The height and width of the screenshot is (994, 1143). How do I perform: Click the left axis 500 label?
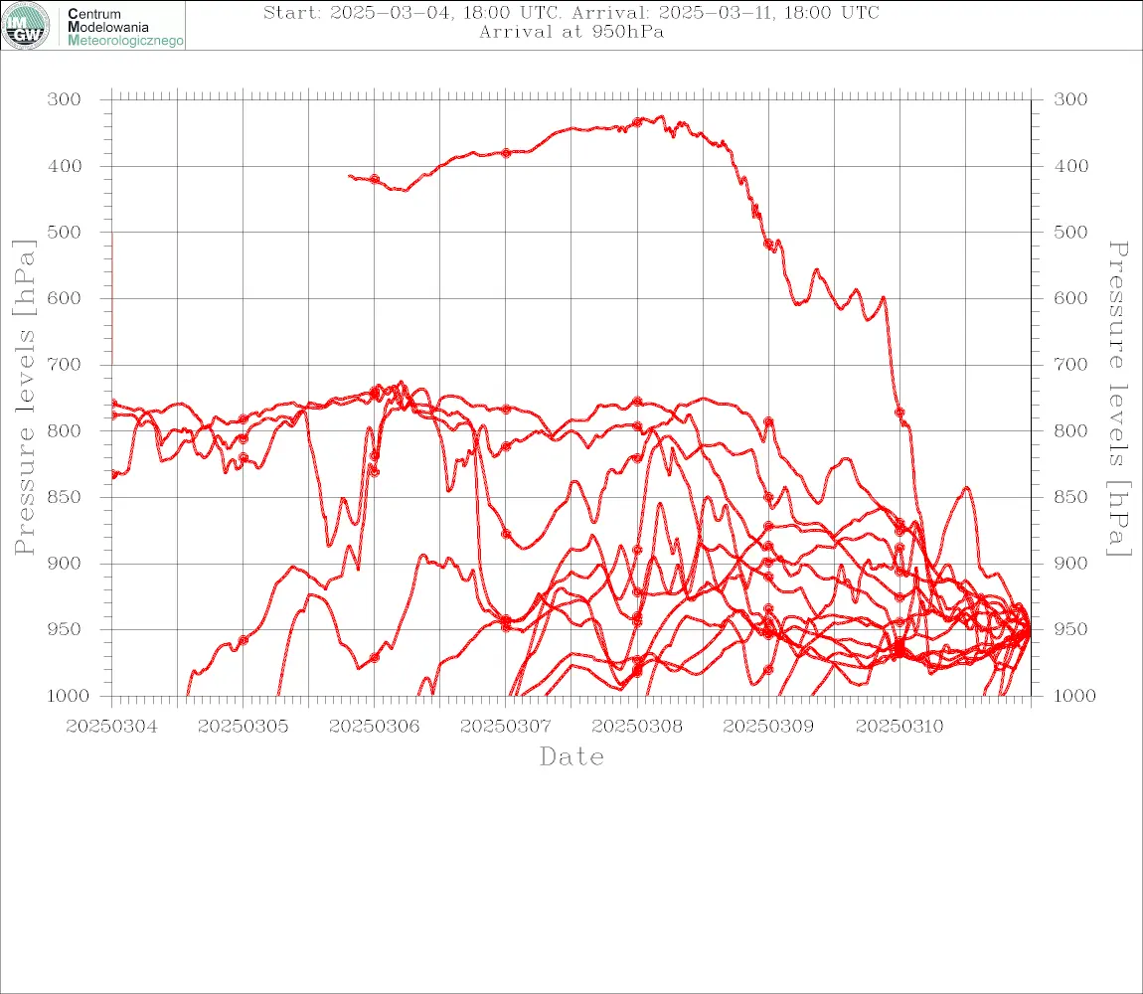[65, 232]
